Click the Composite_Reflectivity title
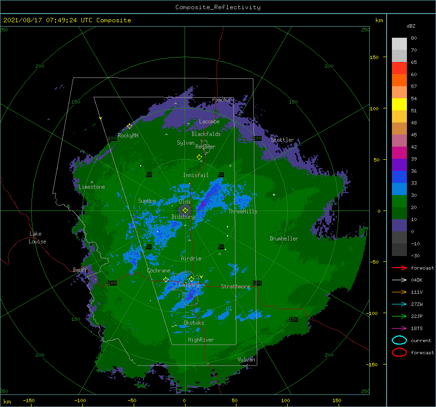Screen dimensions: 436x407 218,7
